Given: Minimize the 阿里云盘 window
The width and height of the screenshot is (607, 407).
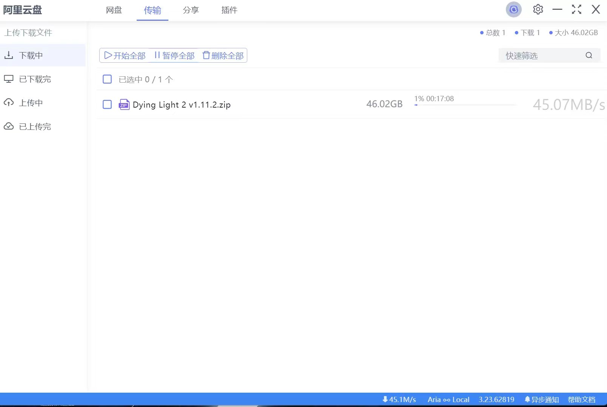Looking at the screenshot, I should tap(557, 9).
